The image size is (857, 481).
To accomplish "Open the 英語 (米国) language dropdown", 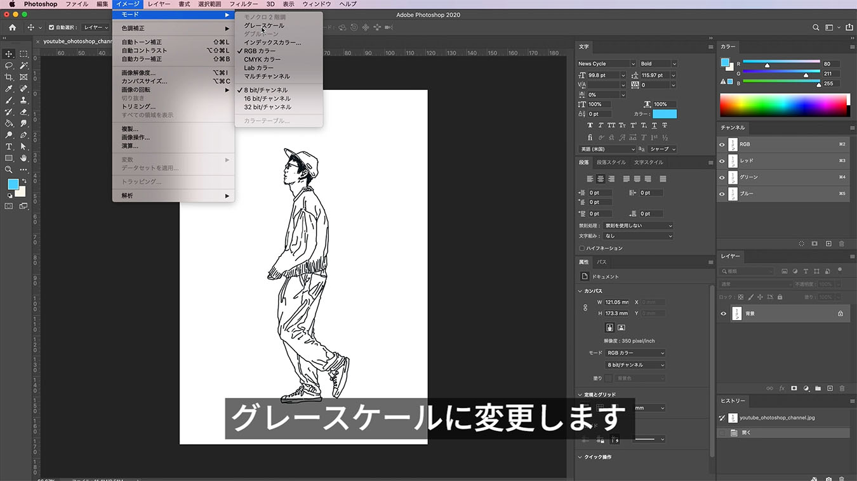I will (x=606, y=149).
